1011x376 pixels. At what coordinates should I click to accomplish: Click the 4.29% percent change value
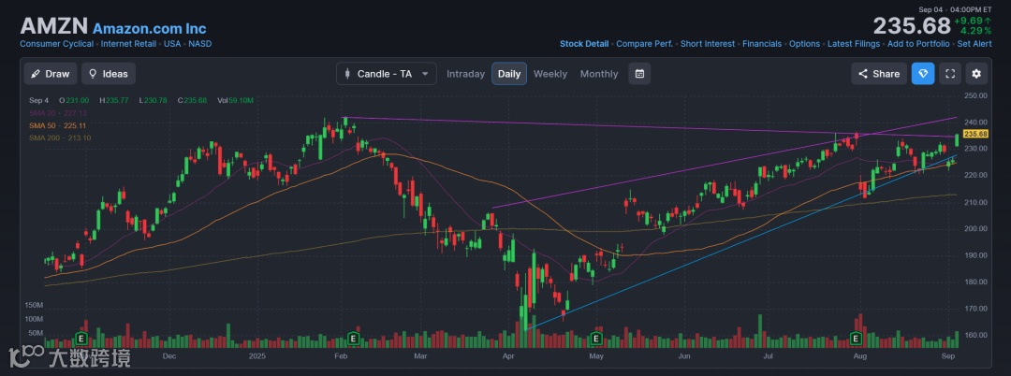tap(975, 31)
